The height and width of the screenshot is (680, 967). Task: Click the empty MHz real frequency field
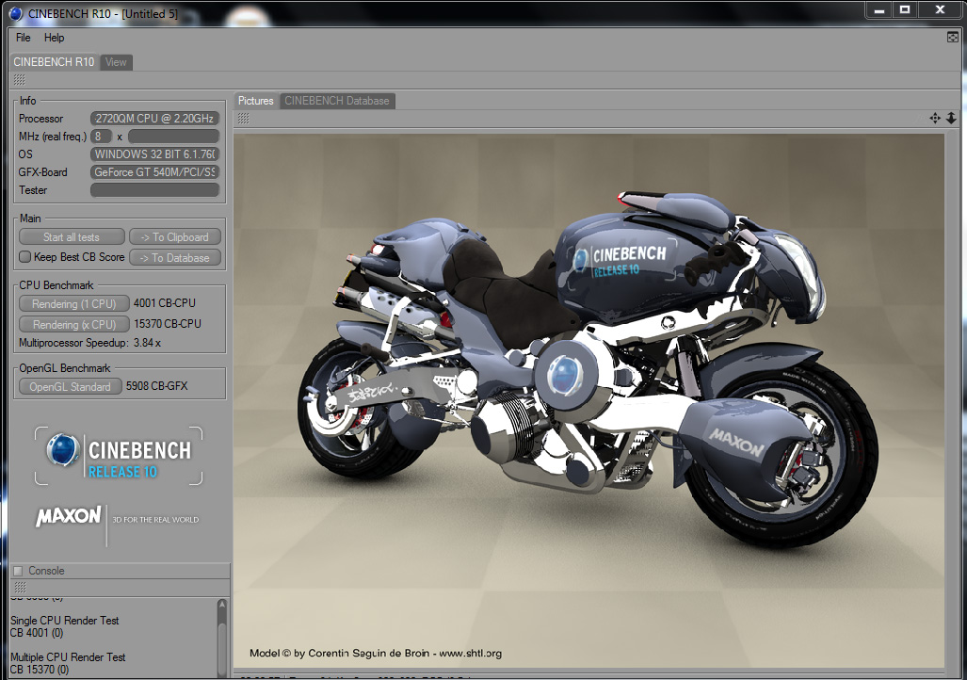click(x=174, y=137)
